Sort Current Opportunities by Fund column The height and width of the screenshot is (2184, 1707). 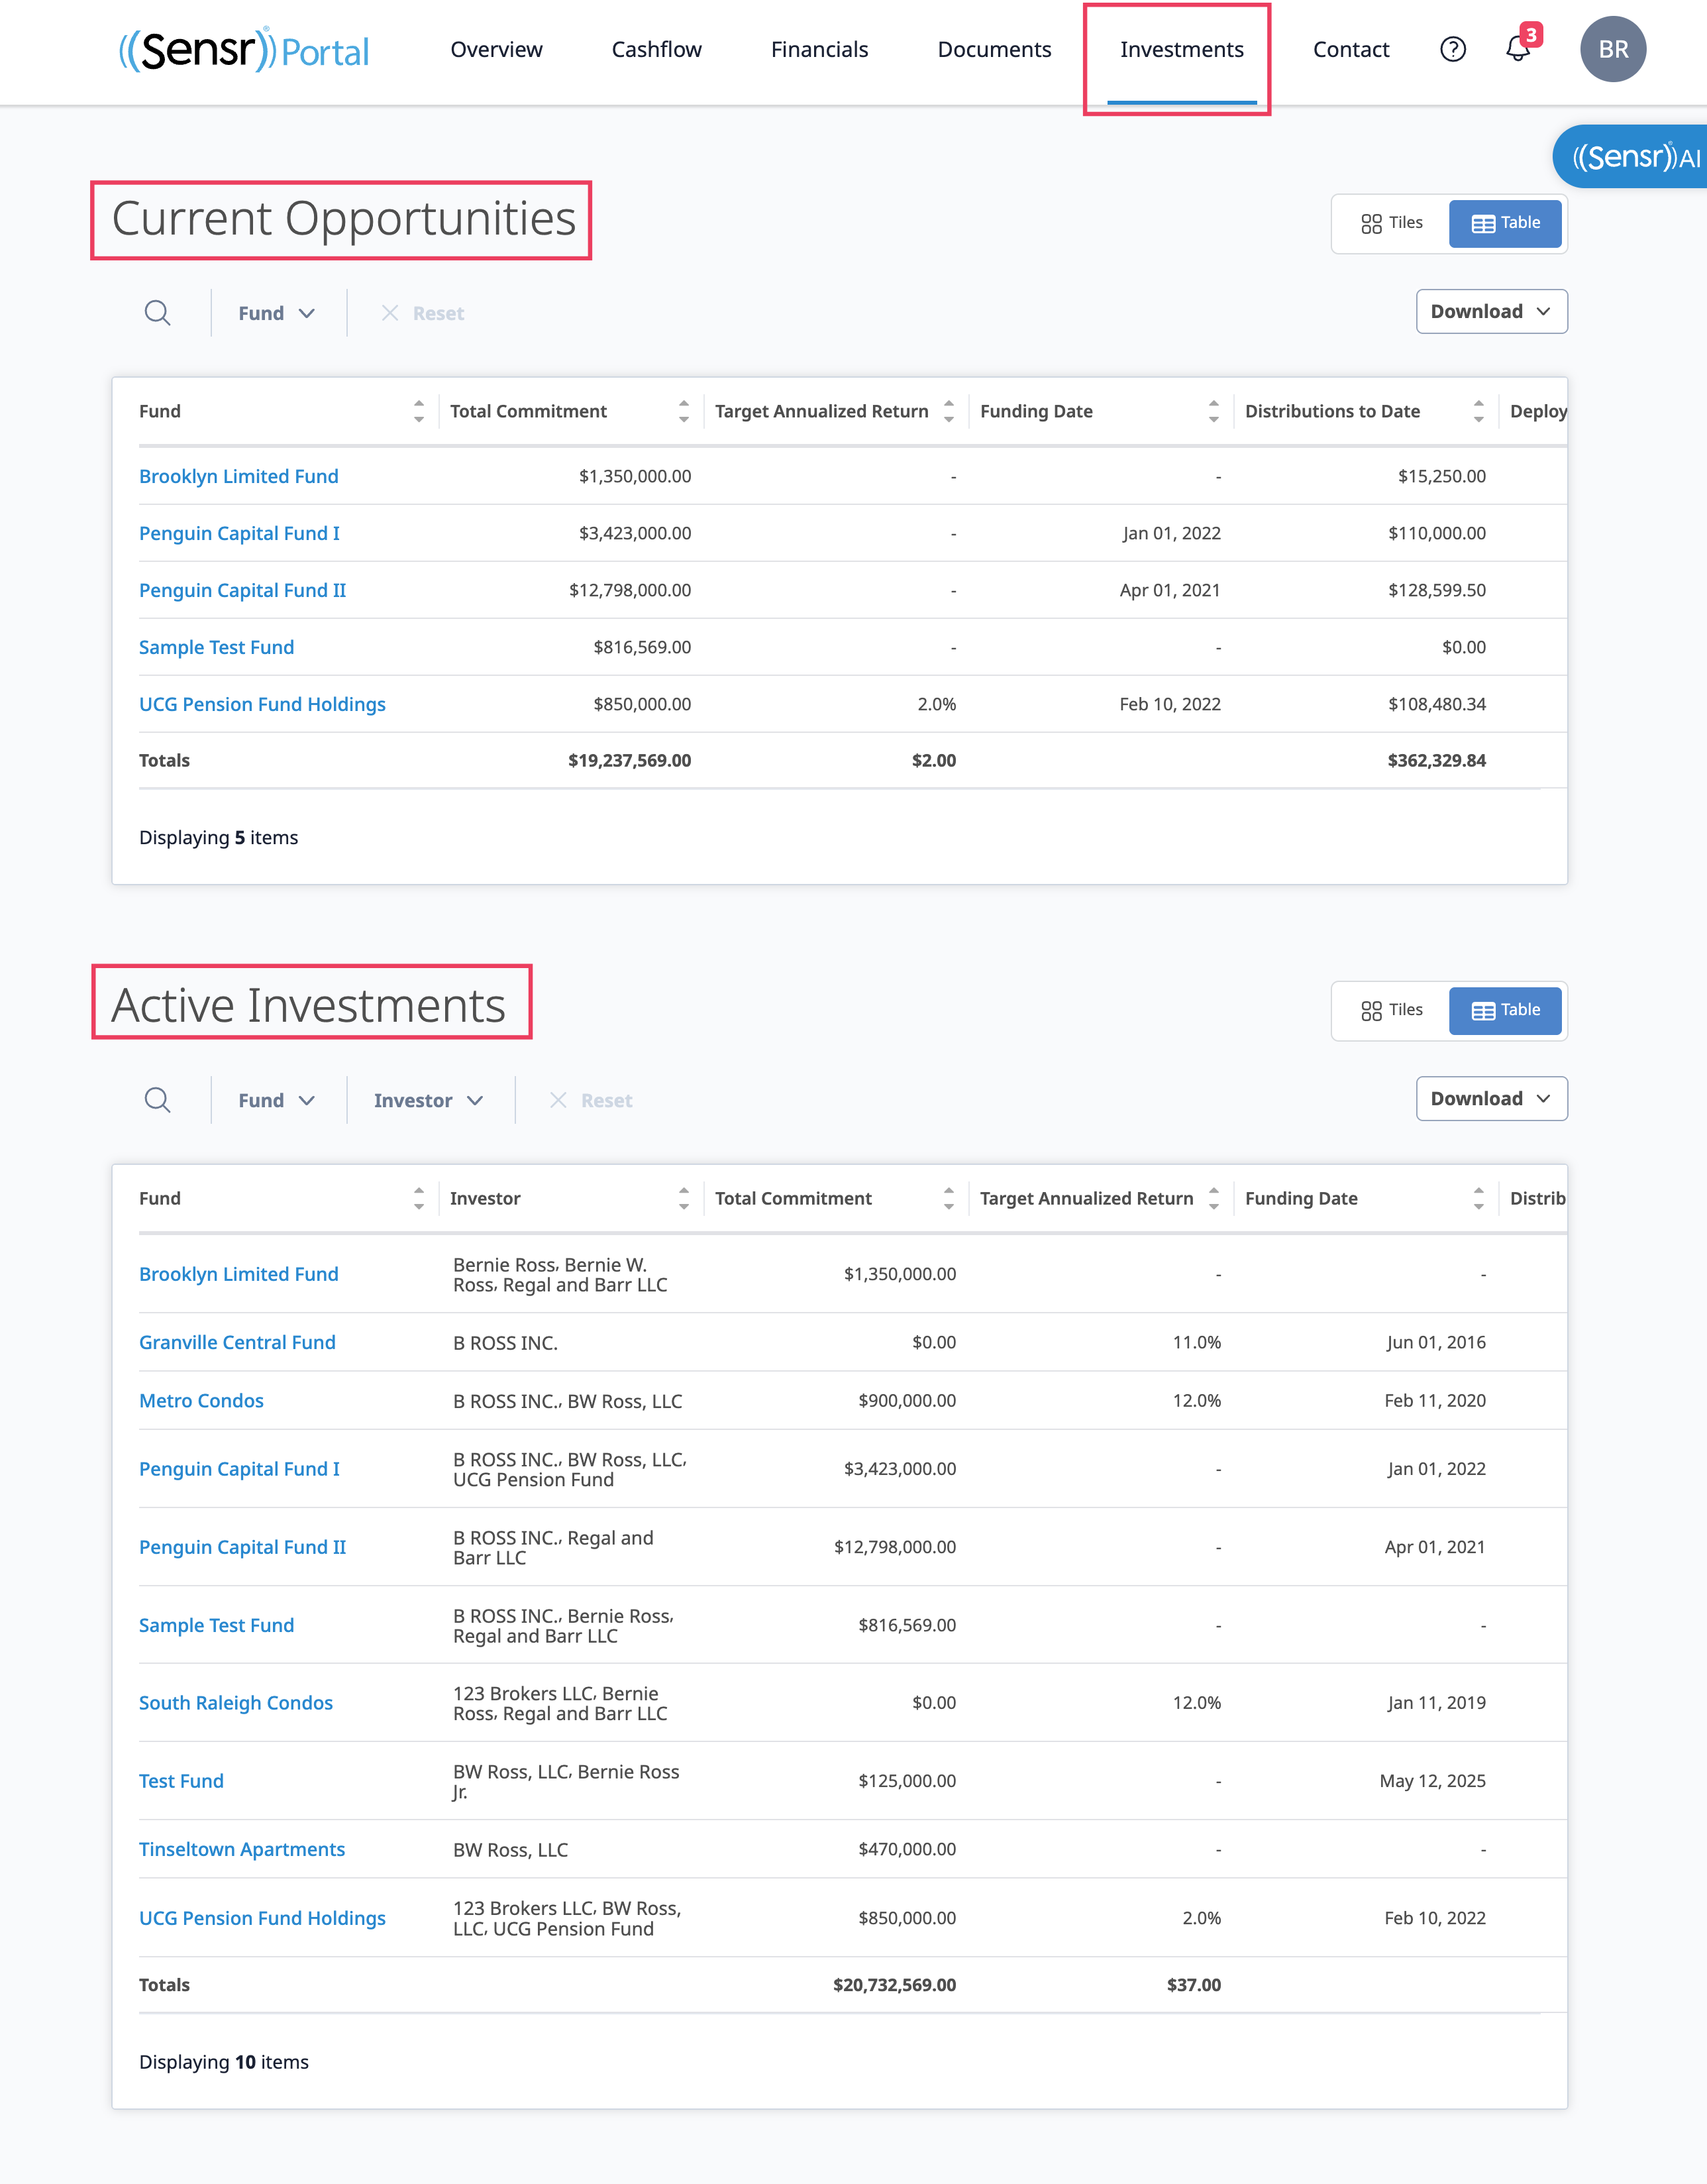(x=419, y=411)
